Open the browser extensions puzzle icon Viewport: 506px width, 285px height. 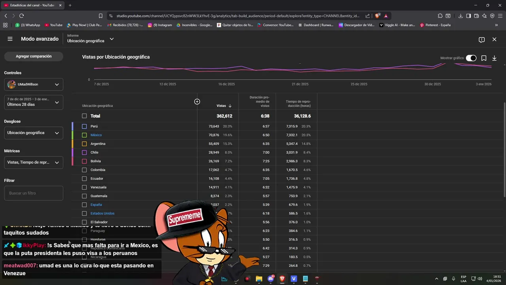pyautogui.click(x=440, y=16)
